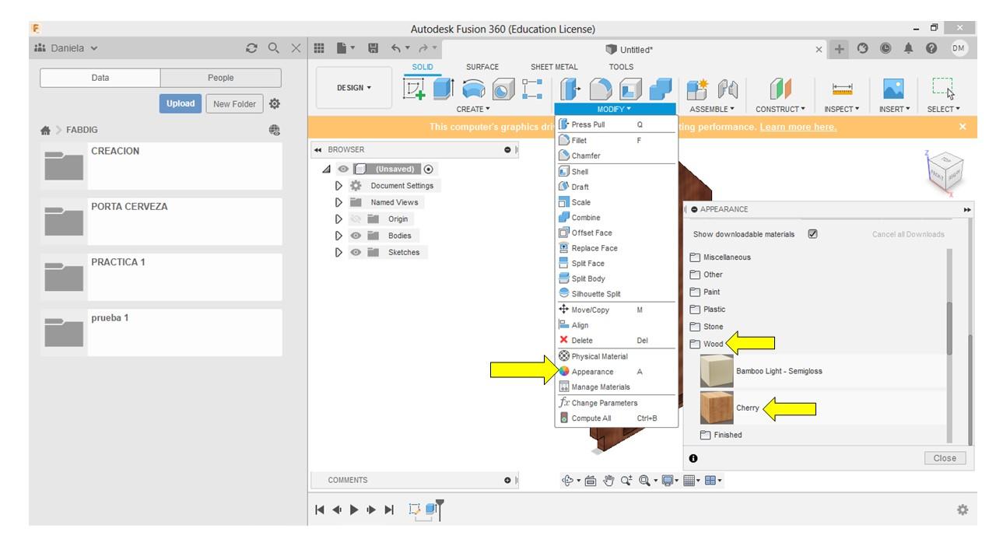Click the home icon beside FABDIG
996x560 pixels.
45,131
